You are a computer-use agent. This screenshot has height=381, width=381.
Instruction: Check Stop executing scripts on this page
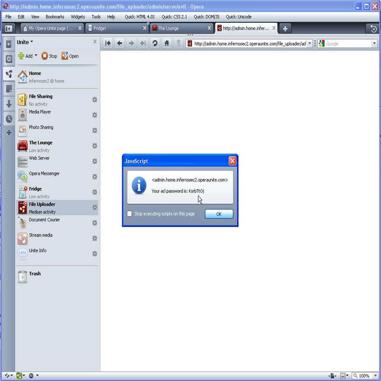click(x=130, y=213)
